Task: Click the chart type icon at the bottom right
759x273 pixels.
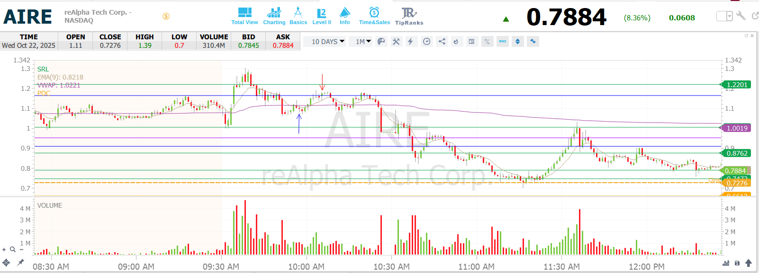Action: tap(725, 263)
